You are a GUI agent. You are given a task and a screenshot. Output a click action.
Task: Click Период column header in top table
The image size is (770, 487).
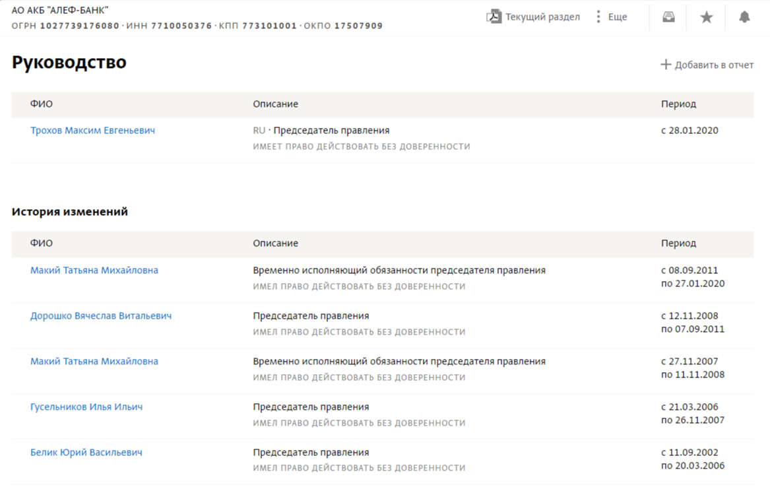click(678, 104)
